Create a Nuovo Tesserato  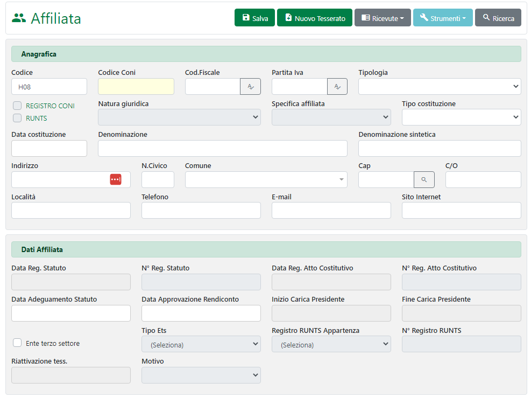315,18
